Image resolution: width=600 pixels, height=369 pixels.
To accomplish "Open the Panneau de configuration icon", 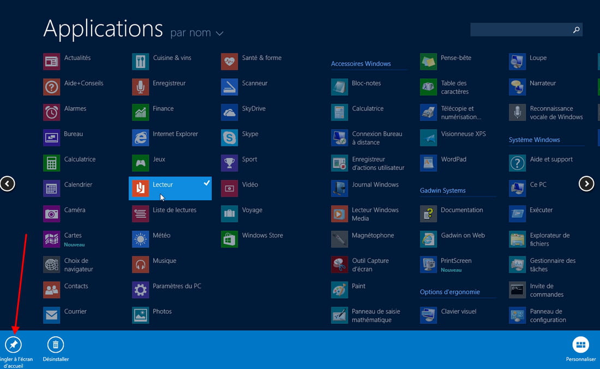I will (x=517, y=315).
